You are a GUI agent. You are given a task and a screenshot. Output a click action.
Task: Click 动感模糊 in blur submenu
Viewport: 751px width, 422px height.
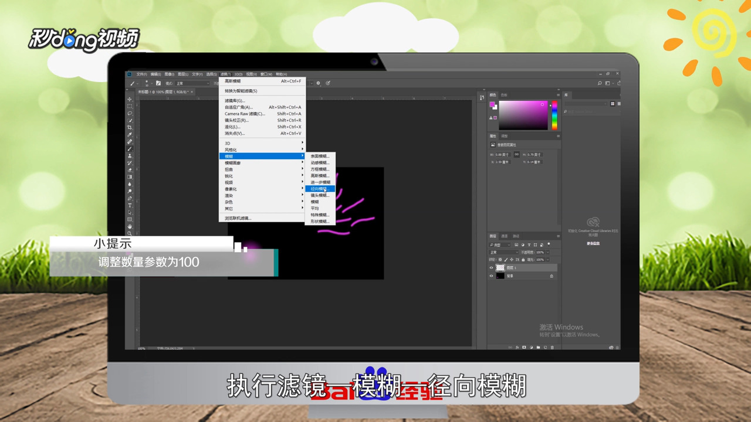(320, 163)
